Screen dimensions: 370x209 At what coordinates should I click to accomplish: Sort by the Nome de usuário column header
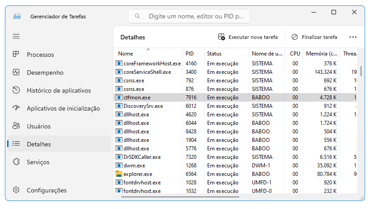tap(267, 54)
